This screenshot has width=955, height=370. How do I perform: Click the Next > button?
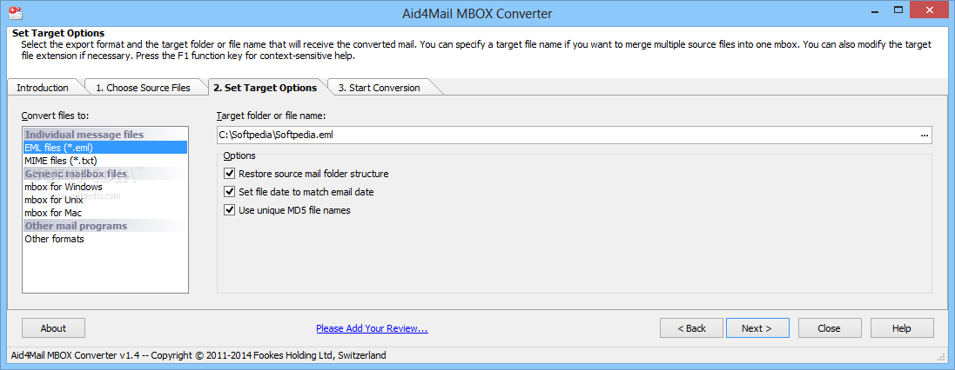[x=757, y=328]
